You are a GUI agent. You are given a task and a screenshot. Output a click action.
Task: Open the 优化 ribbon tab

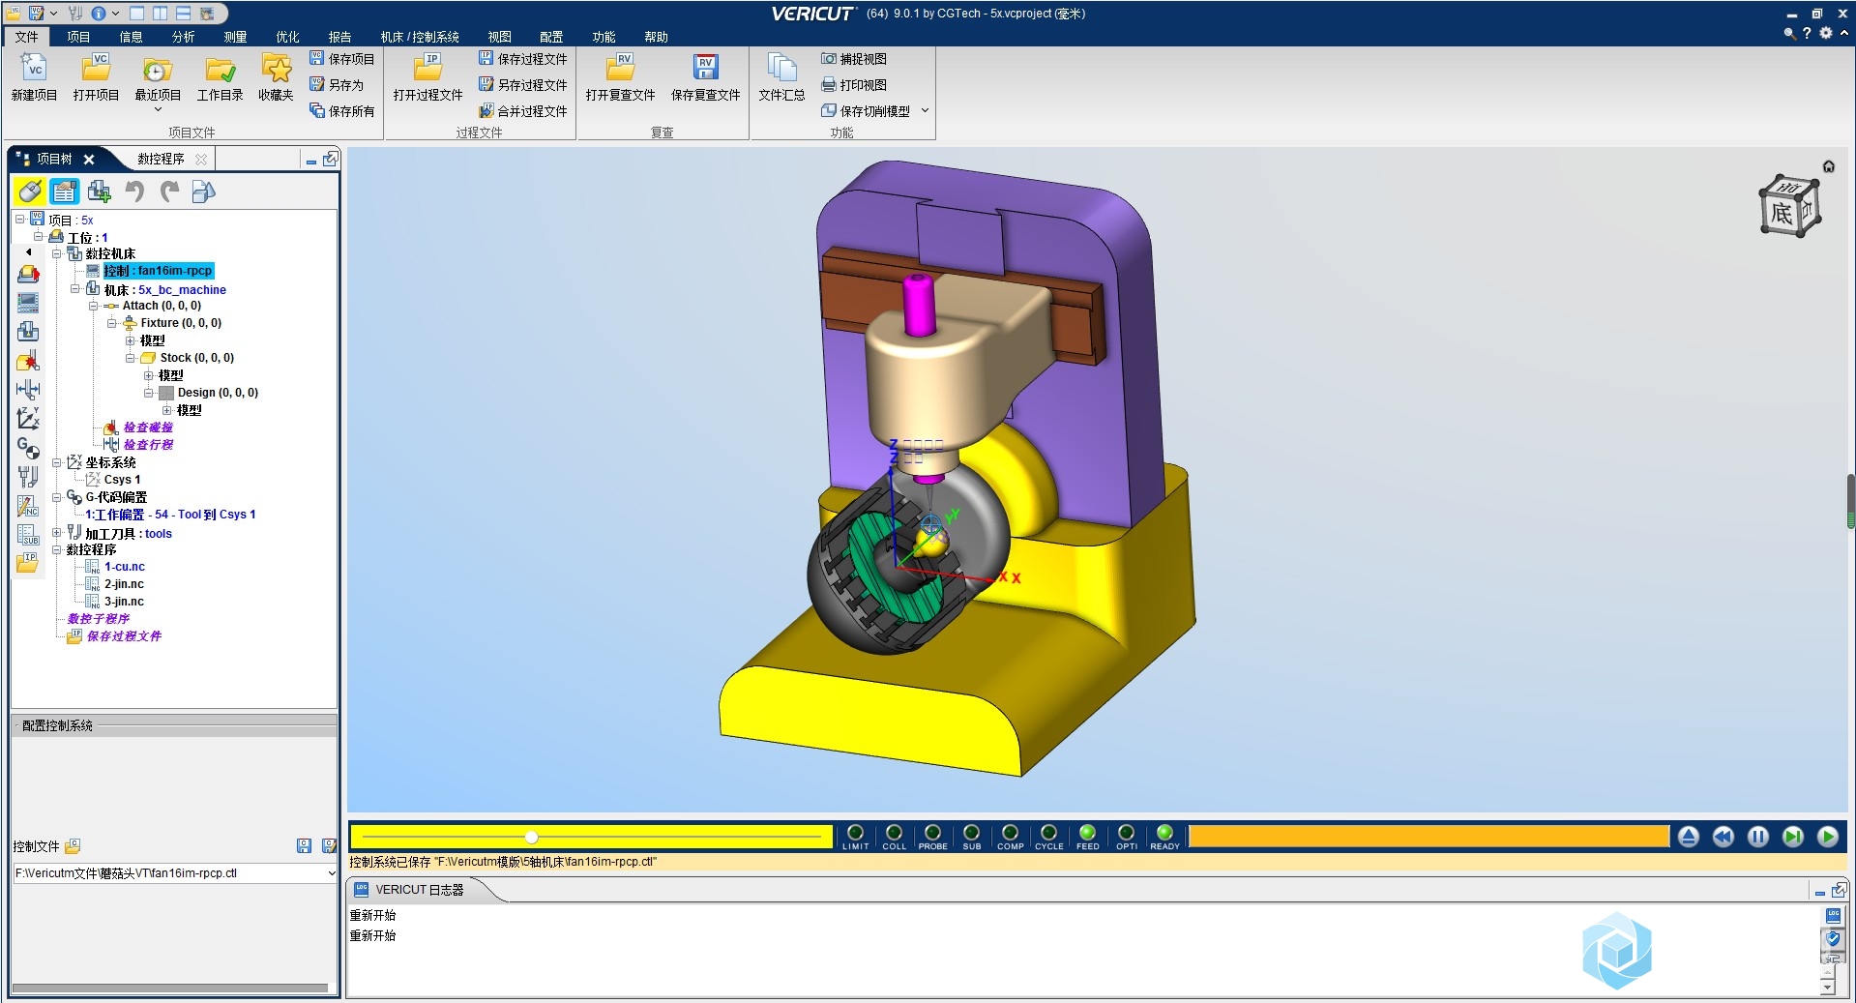(x=287, y=37)
